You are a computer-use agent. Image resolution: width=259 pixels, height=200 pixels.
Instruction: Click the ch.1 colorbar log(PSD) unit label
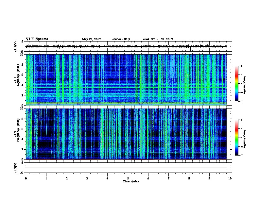tap(245, 85)
